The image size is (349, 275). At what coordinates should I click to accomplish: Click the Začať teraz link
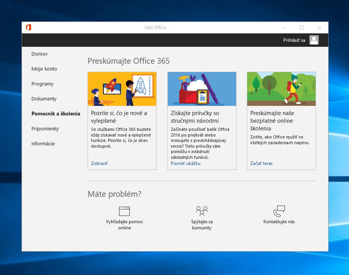tap(261, 163)
